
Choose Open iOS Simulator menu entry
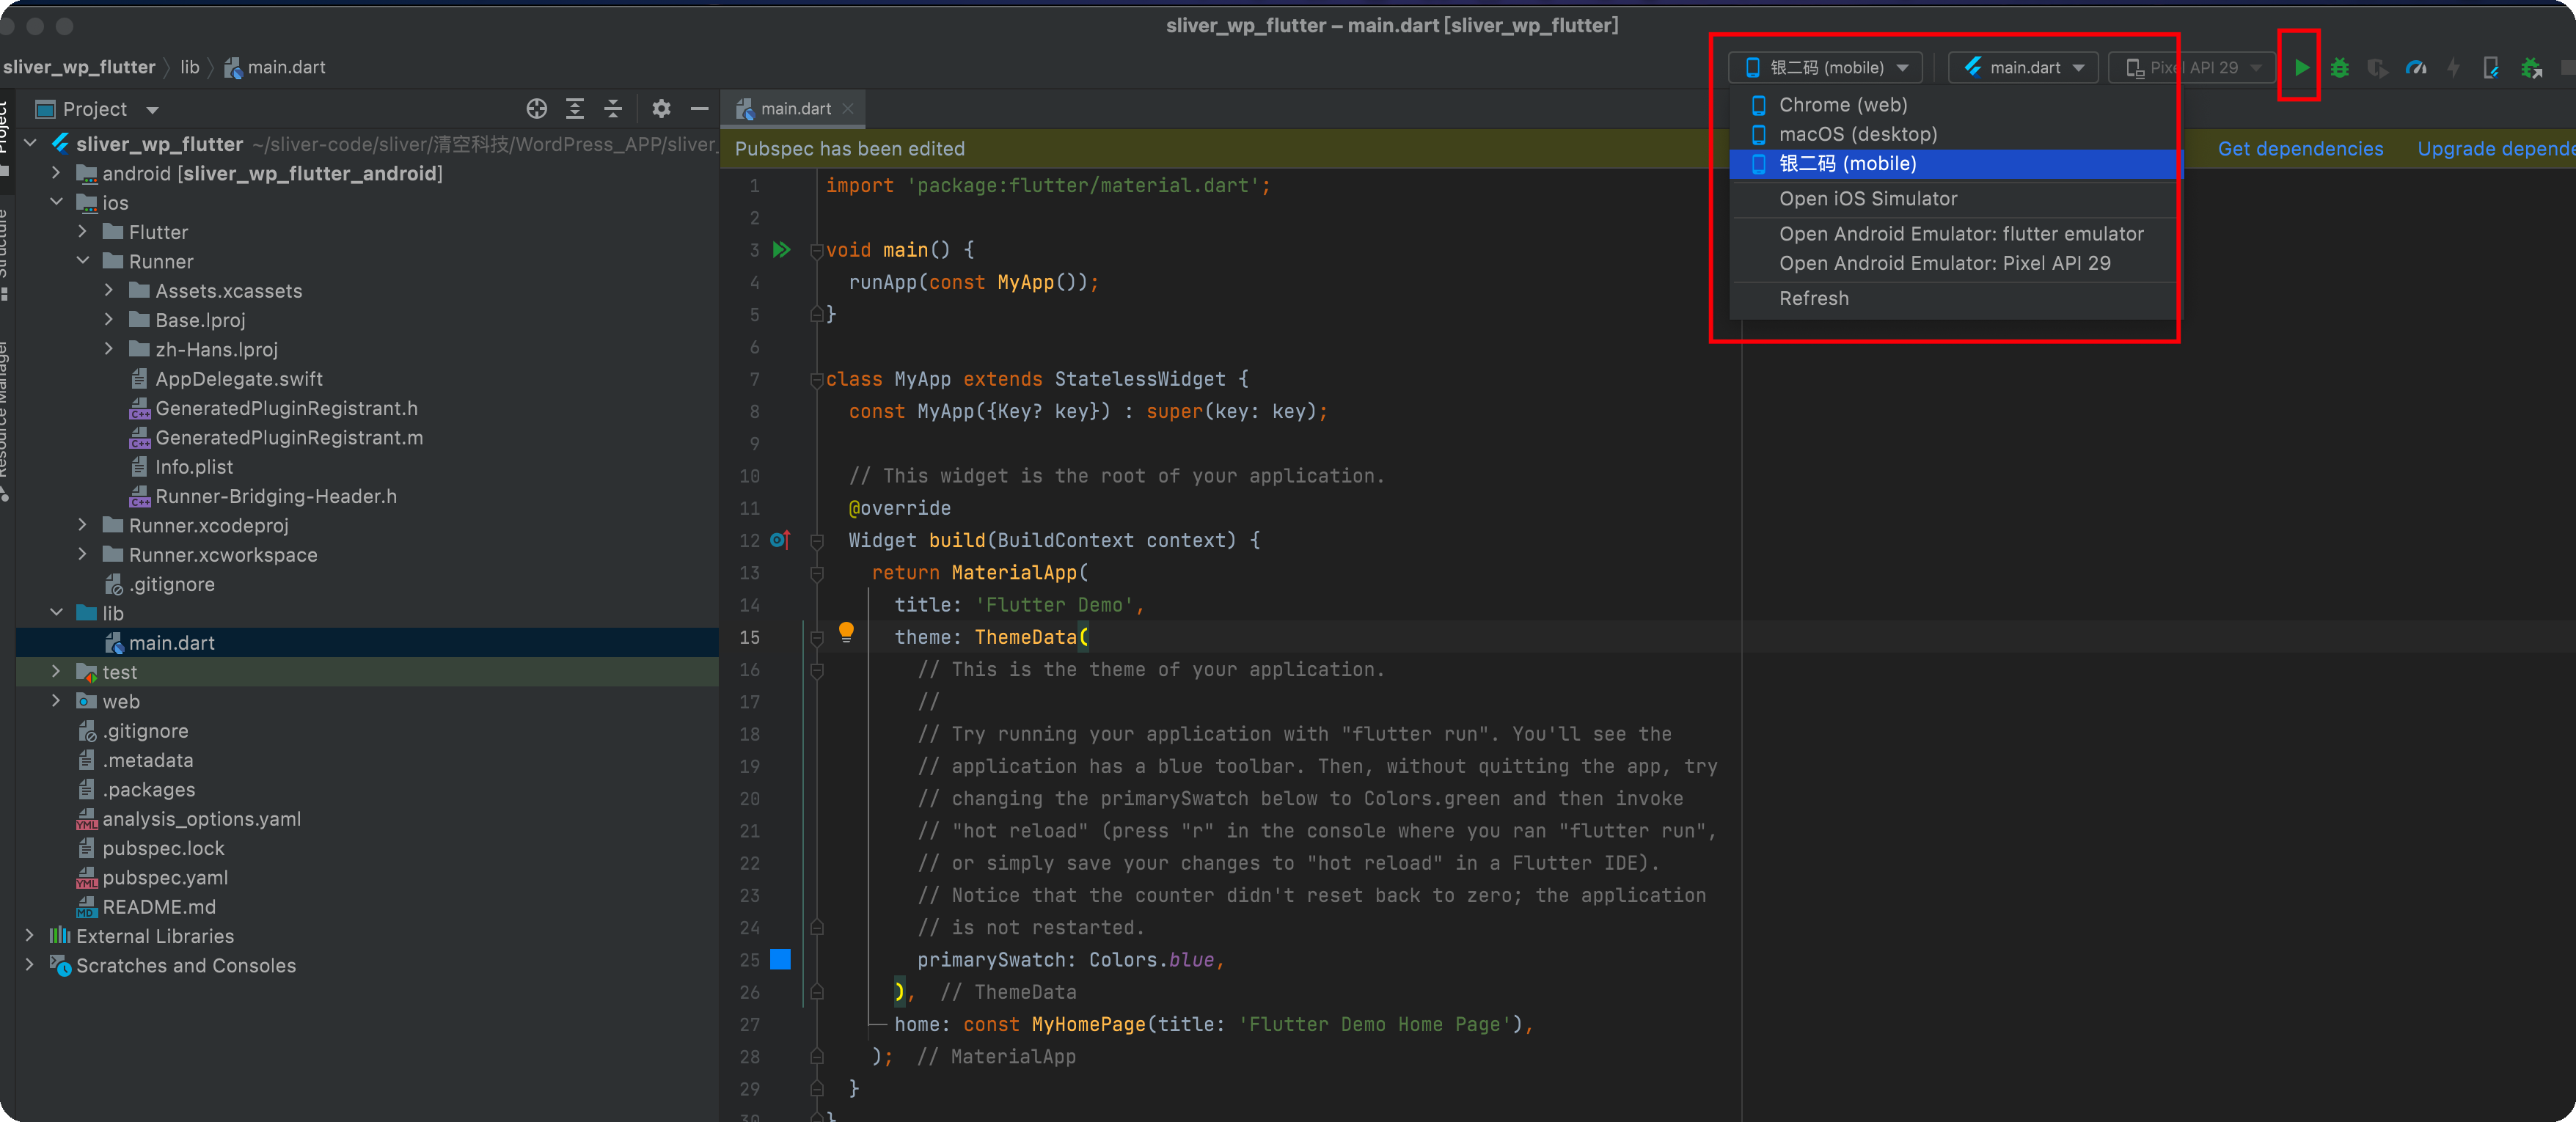click(1867, 198)
